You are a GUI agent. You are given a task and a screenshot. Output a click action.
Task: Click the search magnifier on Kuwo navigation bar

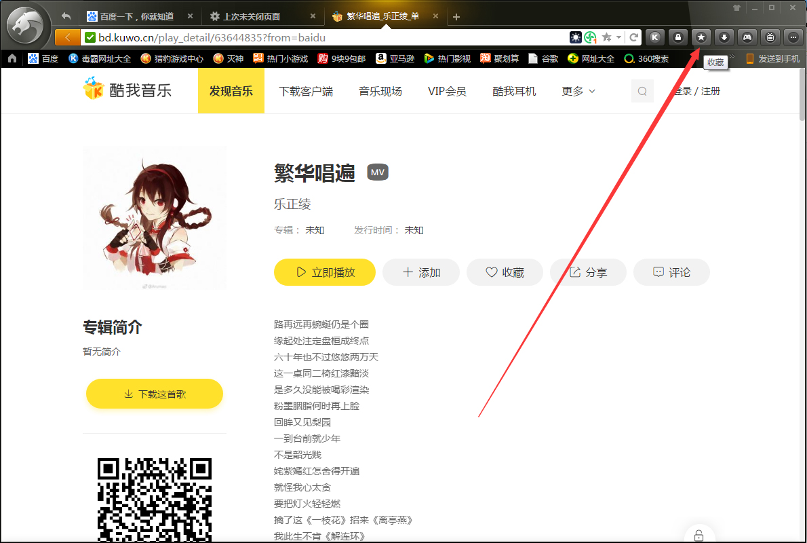[642, 90]
